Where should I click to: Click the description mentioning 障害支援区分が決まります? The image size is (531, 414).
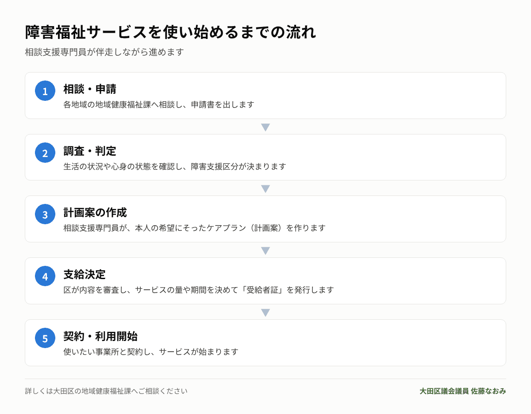click(x=175, y=166)
